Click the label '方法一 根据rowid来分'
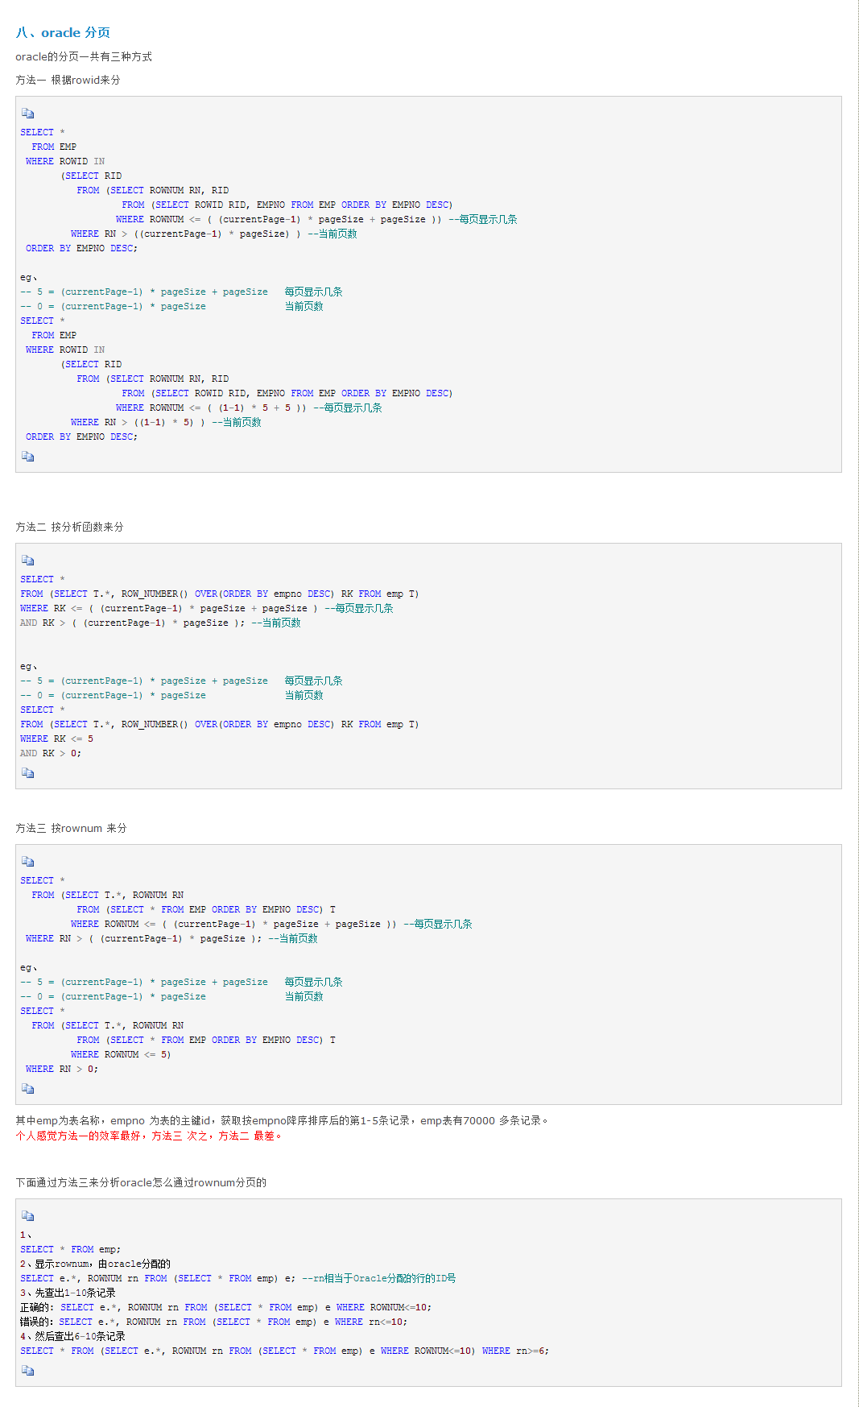The height and width of the screenshot is (1407, 859). click(x=68, y=80)
